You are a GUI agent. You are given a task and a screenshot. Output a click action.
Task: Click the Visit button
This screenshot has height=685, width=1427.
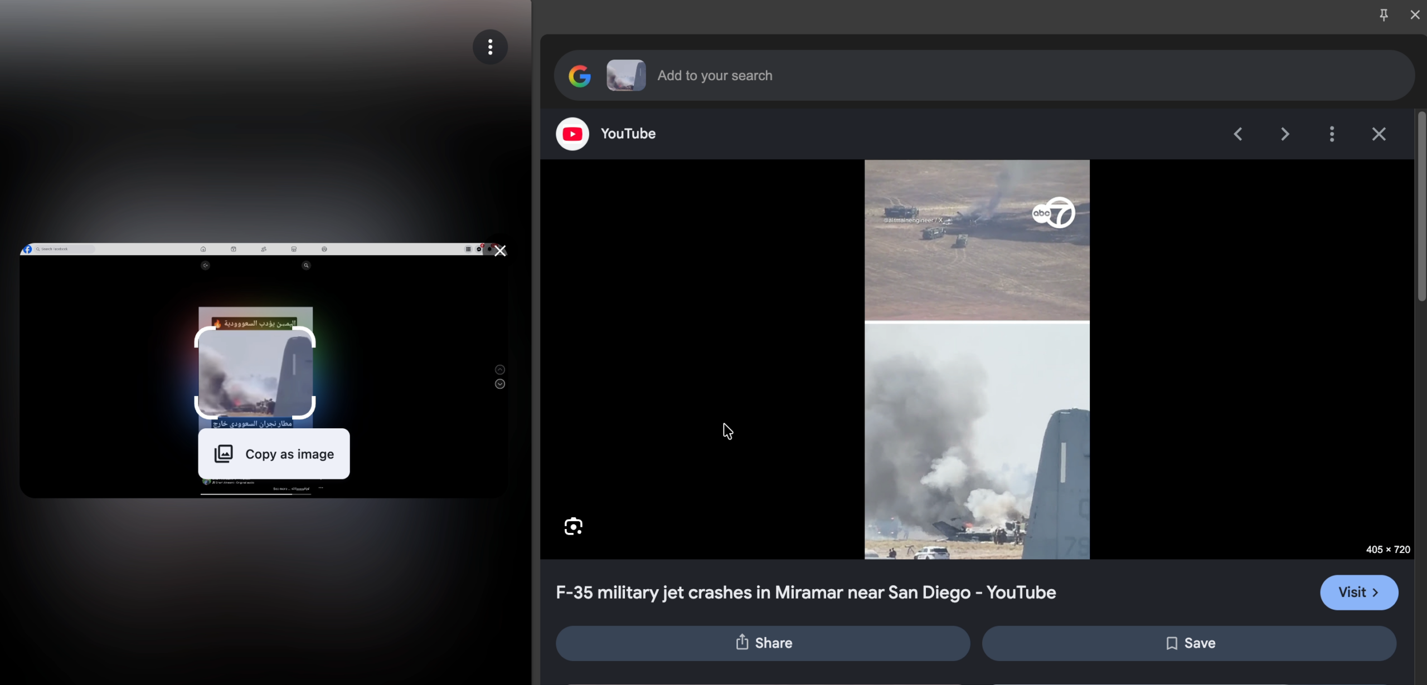tap(1359, 593)
